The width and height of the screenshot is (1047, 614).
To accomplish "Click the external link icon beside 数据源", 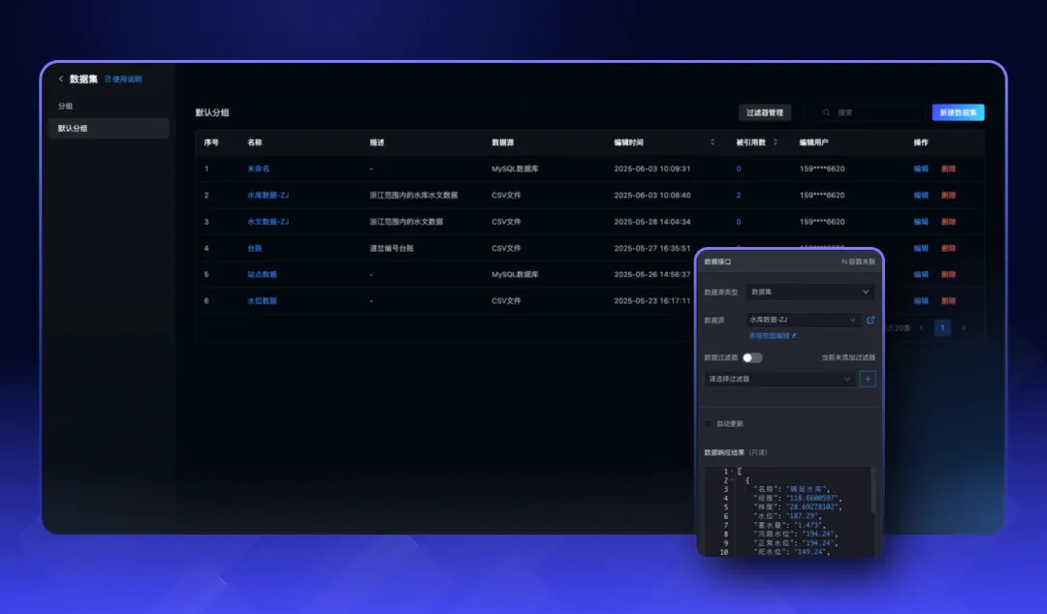I will (x=871, y=320).
